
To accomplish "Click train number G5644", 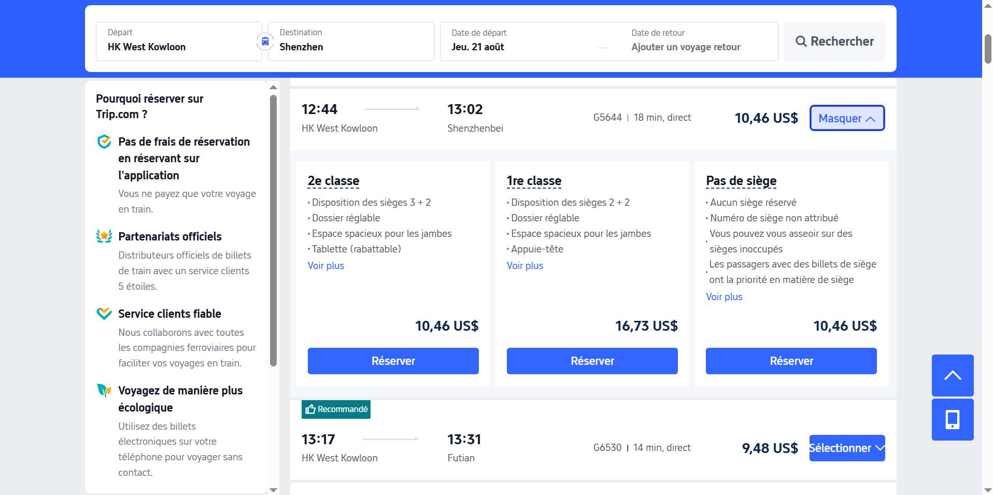I will point(607,118).
